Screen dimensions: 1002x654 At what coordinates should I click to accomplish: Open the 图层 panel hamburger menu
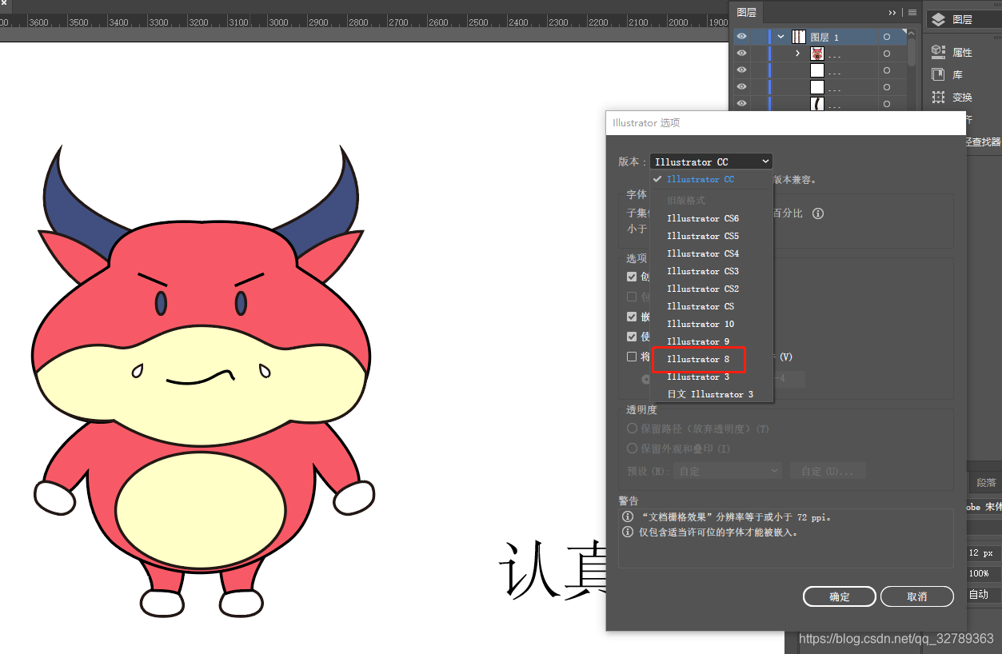912,12
